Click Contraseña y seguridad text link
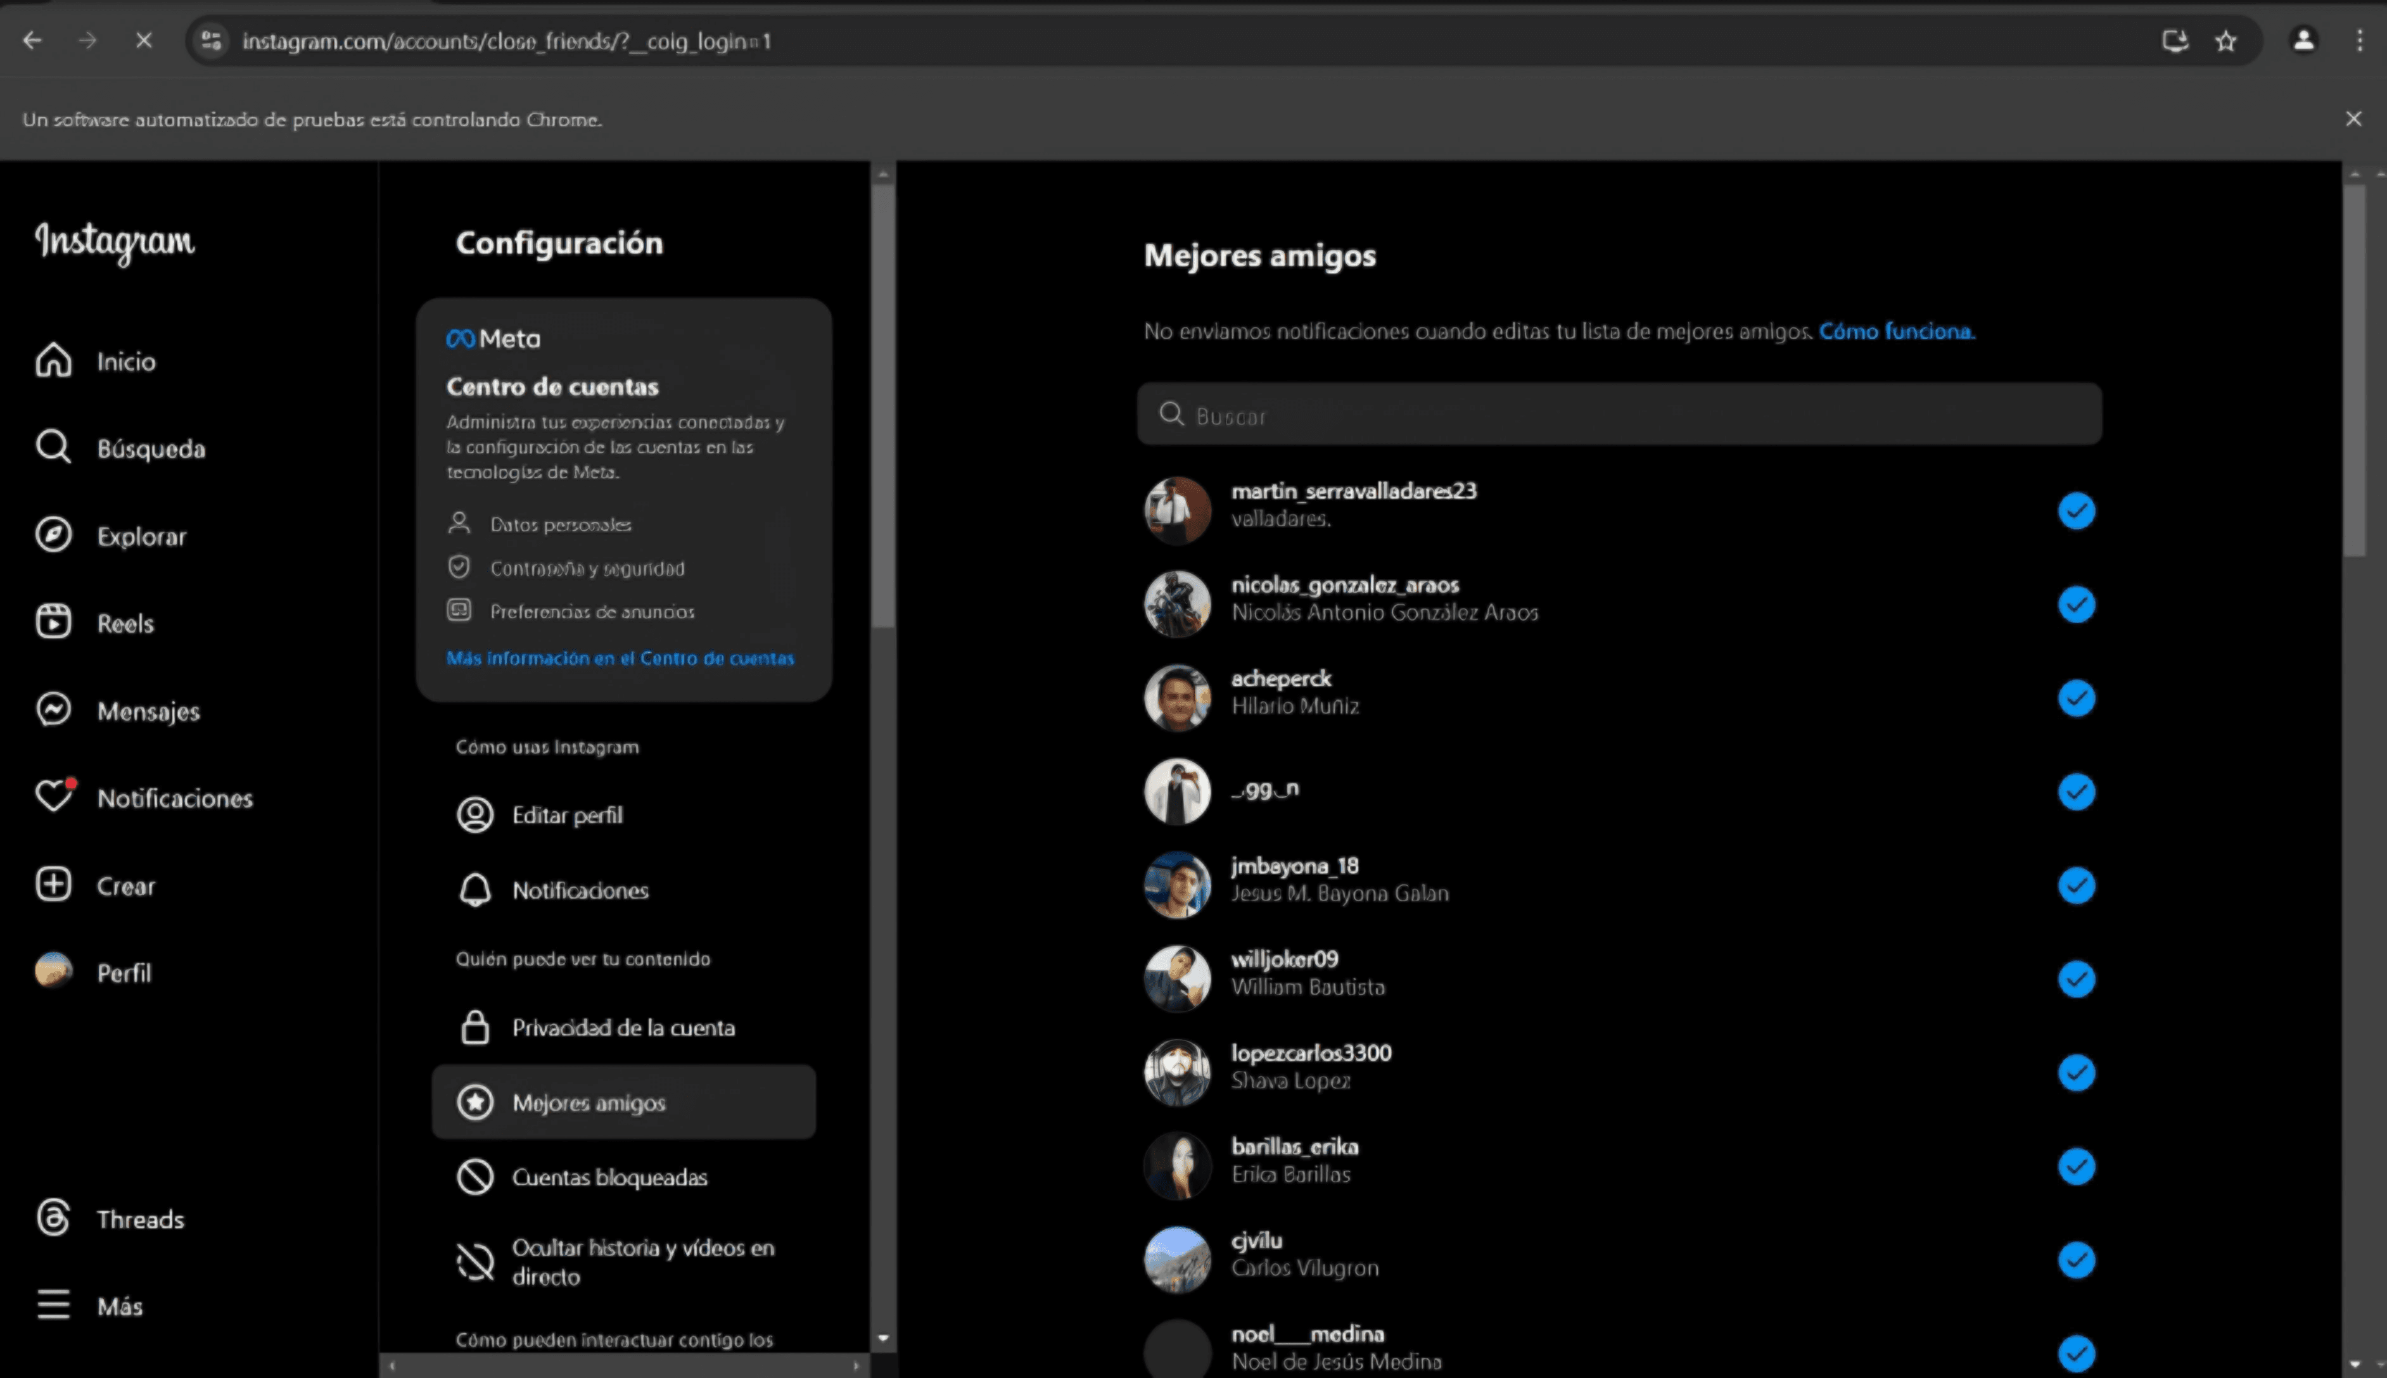This screenshot has width=2387, height=1378. (587, 568)
